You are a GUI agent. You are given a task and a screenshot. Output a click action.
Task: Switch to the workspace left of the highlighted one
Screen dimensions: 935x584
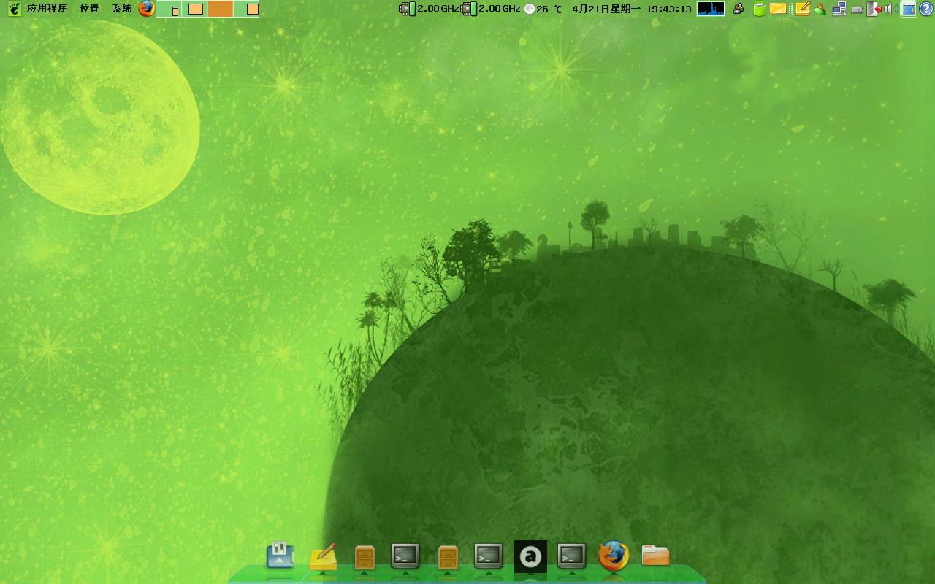[194, 9]
